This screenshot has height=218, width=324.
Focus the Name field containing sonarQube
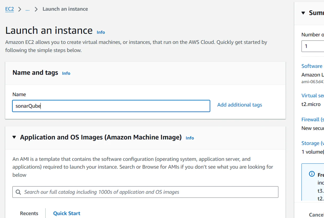[111, 106]
